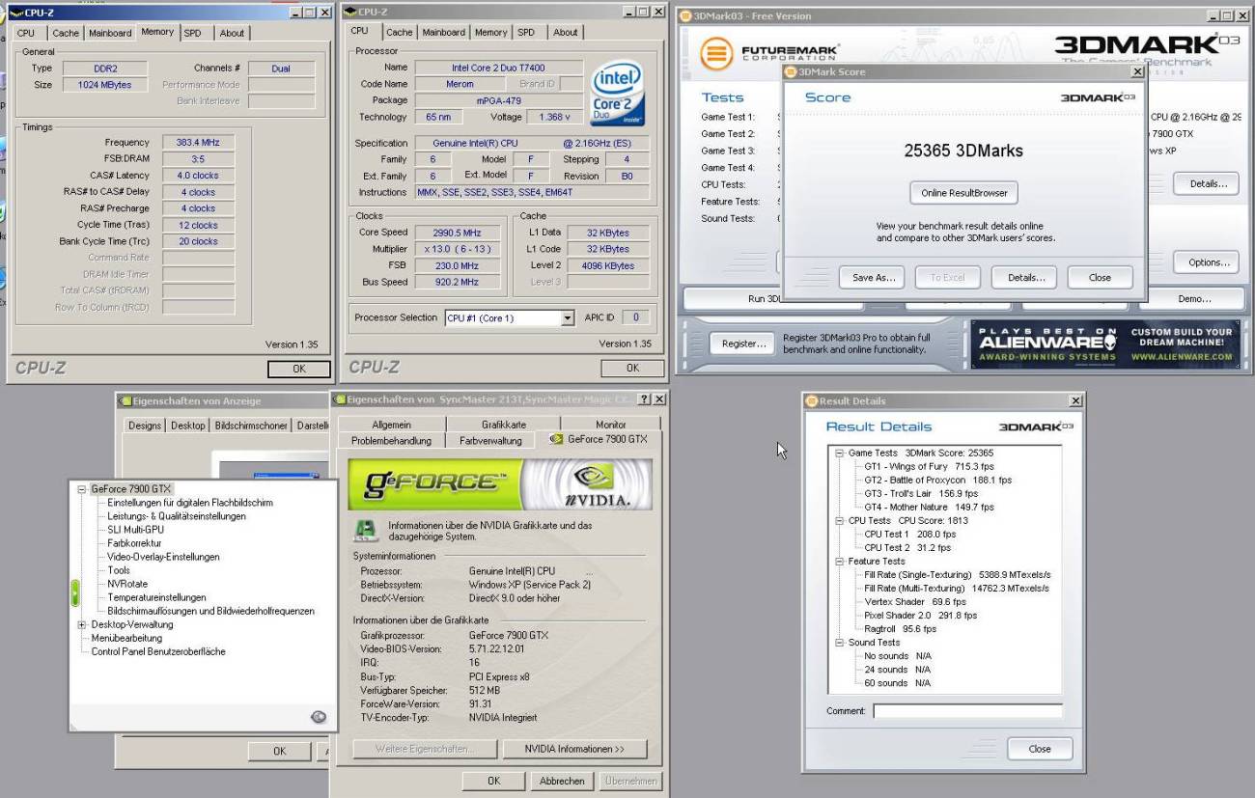Switch to the Bildschirmschoner tab

[251, 426]
